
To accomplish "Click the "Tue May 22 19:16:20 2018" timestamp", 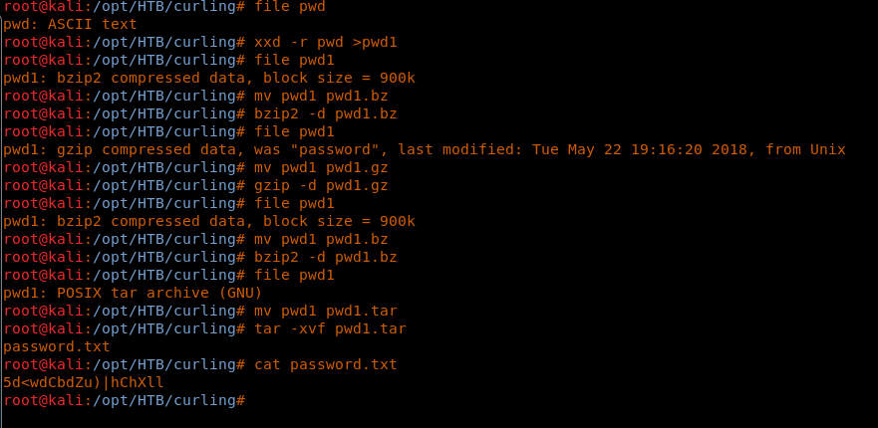I will click(658, 150).
